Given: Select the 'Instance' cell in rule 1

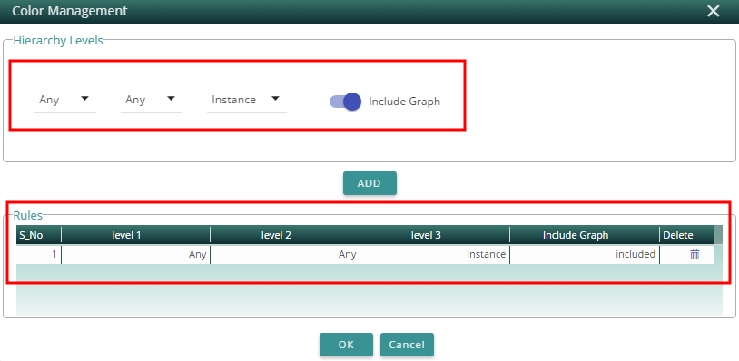Looking at the screenshot, I should click(435, 254).
